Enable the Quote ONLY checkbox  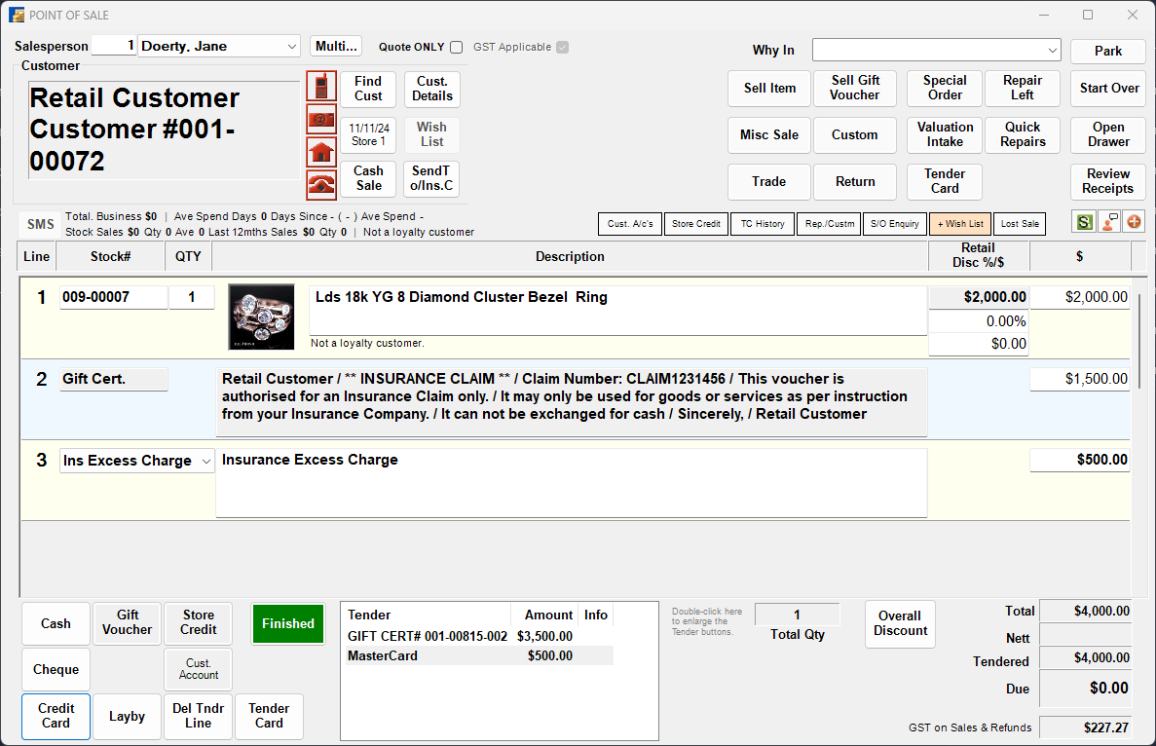pos(454,47)
